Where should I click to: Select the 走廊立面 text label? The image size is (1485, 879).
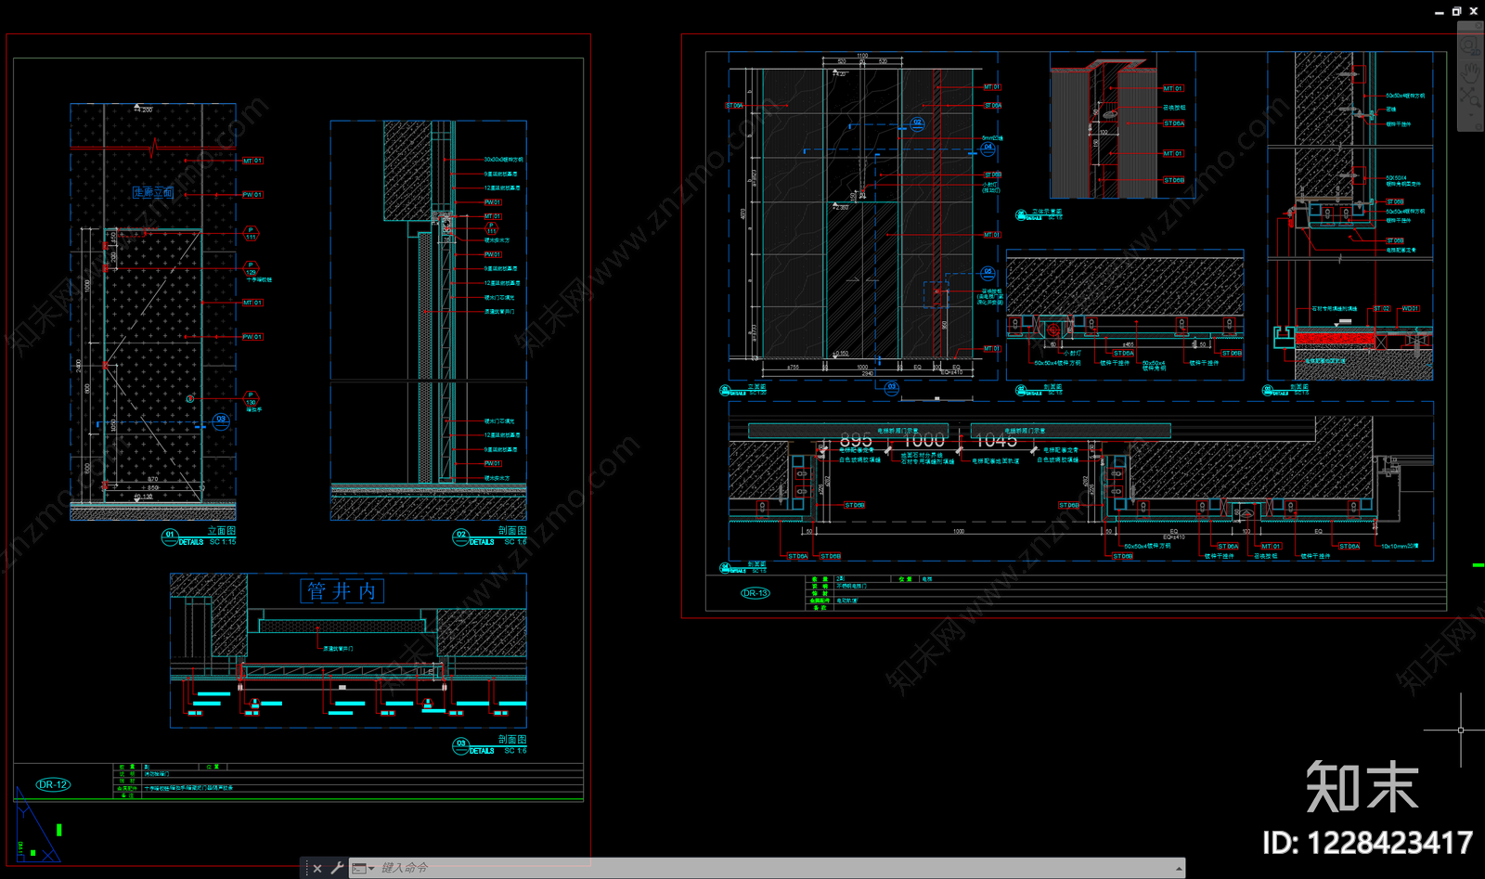tap(153, 192)
